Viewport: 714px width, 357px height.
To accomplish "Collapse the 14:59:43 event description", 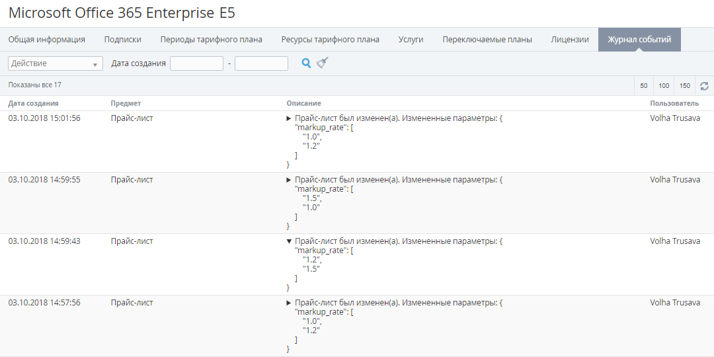I will coord(289,241).
